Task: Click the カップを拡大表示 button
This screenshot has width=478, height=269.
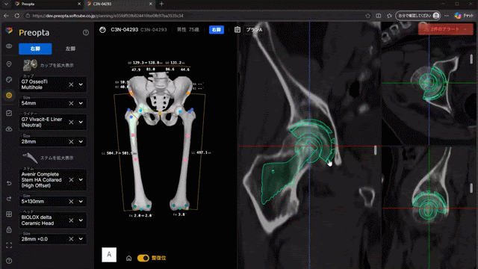Action: coord(49,65)
